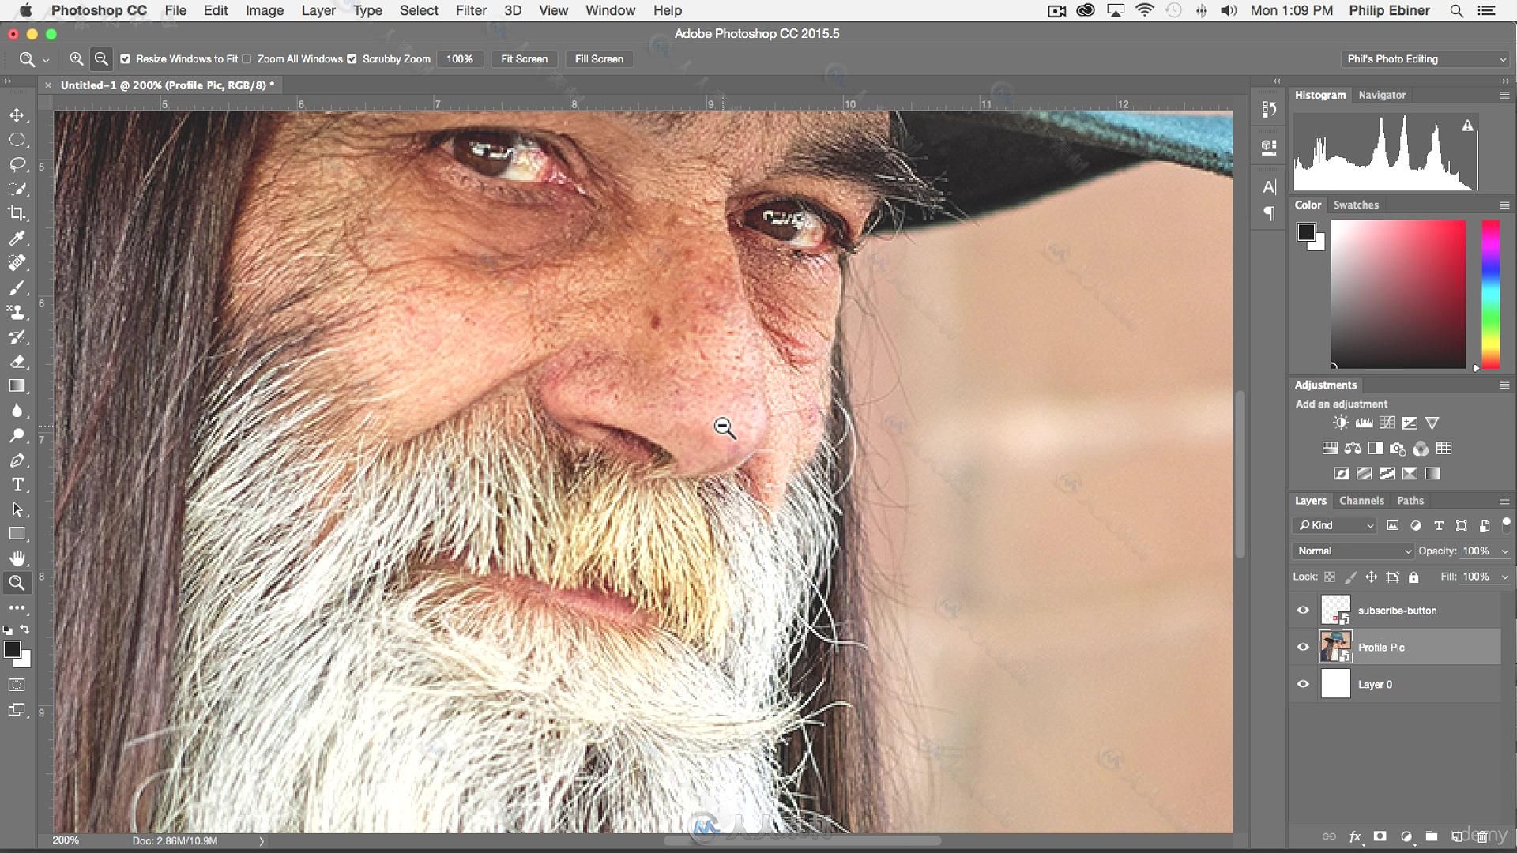Select the Lasso tool
Viewport: 1517px width, 853px height.
pyautogui.click(x=17, y=164)
